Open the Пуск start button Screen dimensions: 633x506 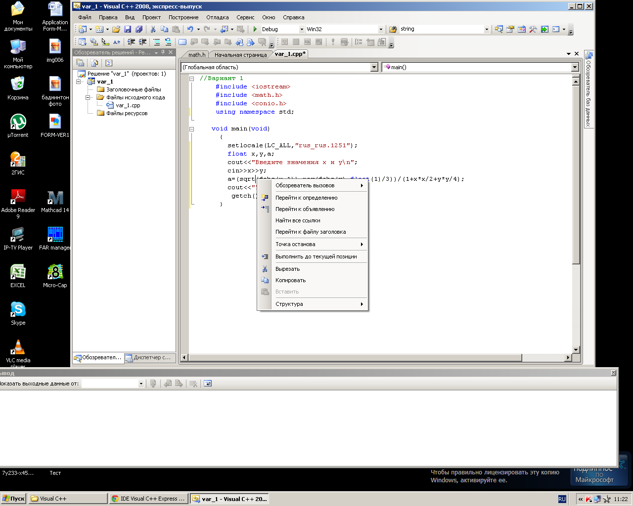14,499
